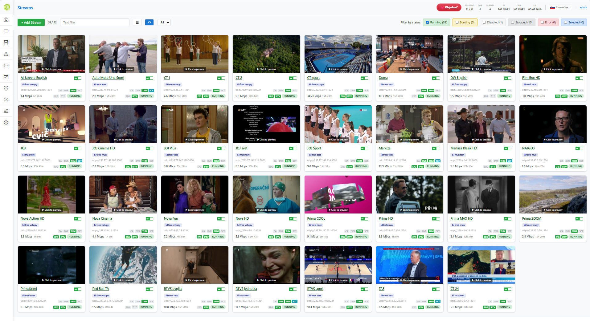The image size is (590, 321).
Task: Open the Red Bull TV stream link
Action: 100,289
